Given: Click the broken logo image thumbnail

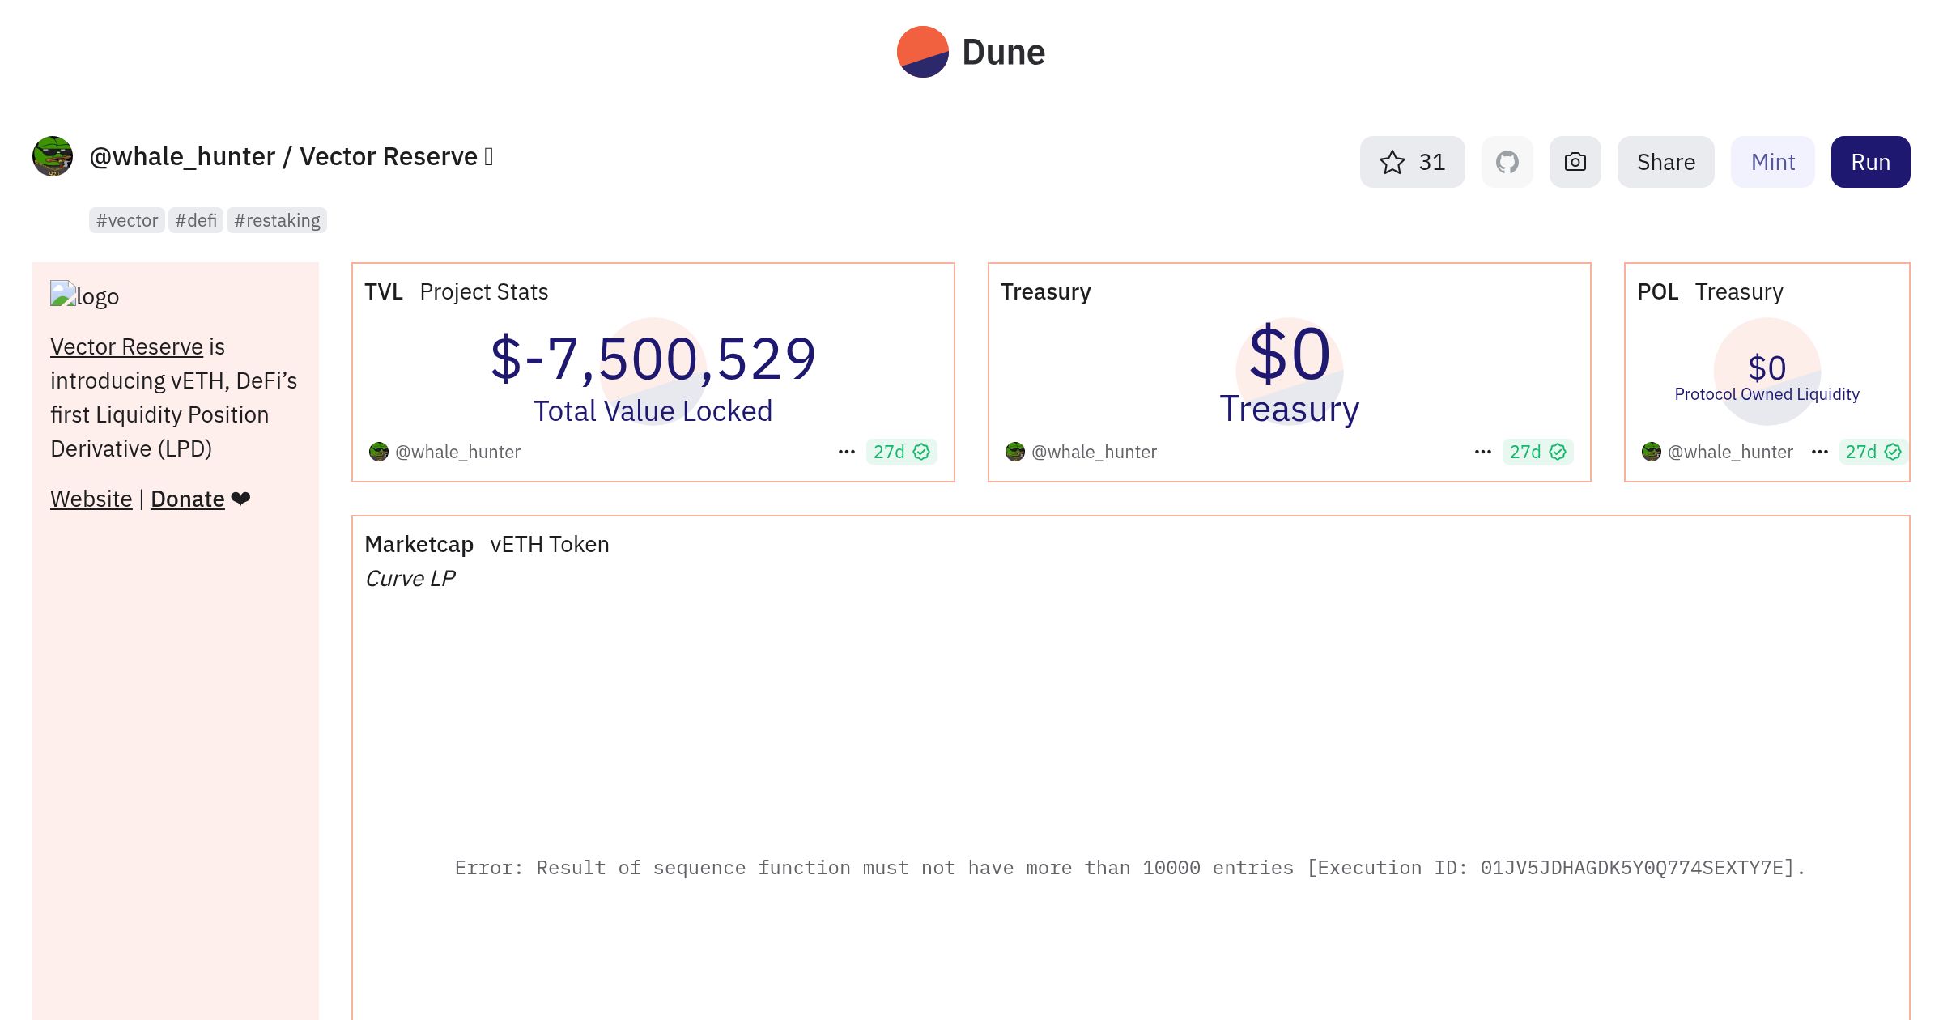Looking at the screenshot, I should pos(63,294).
